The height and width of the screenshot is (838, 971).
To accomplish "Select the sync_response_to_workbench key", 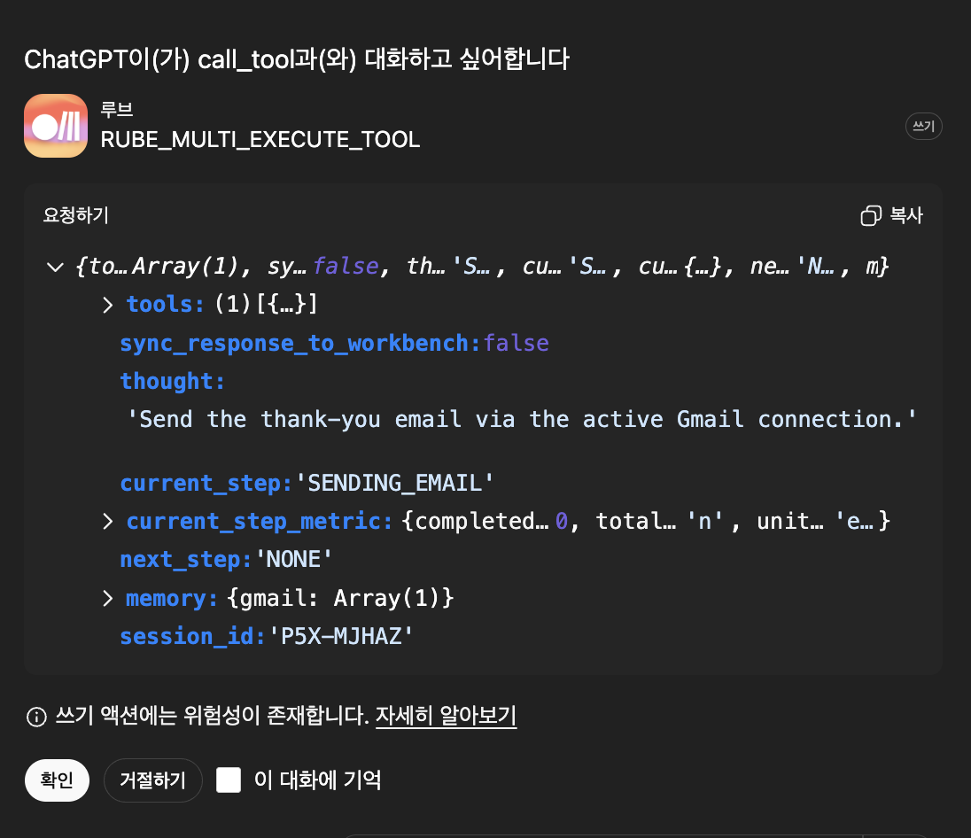I will click(299, 343).
